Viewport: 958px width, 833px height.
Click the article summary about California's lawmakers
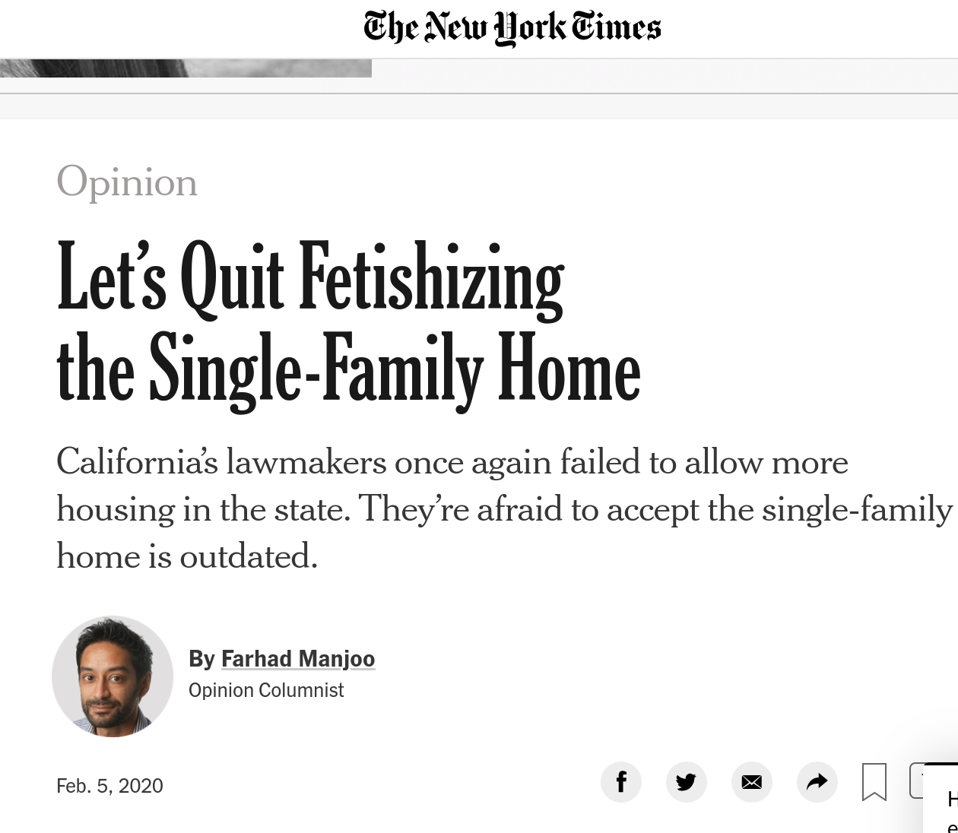click(x=505, y=508)
